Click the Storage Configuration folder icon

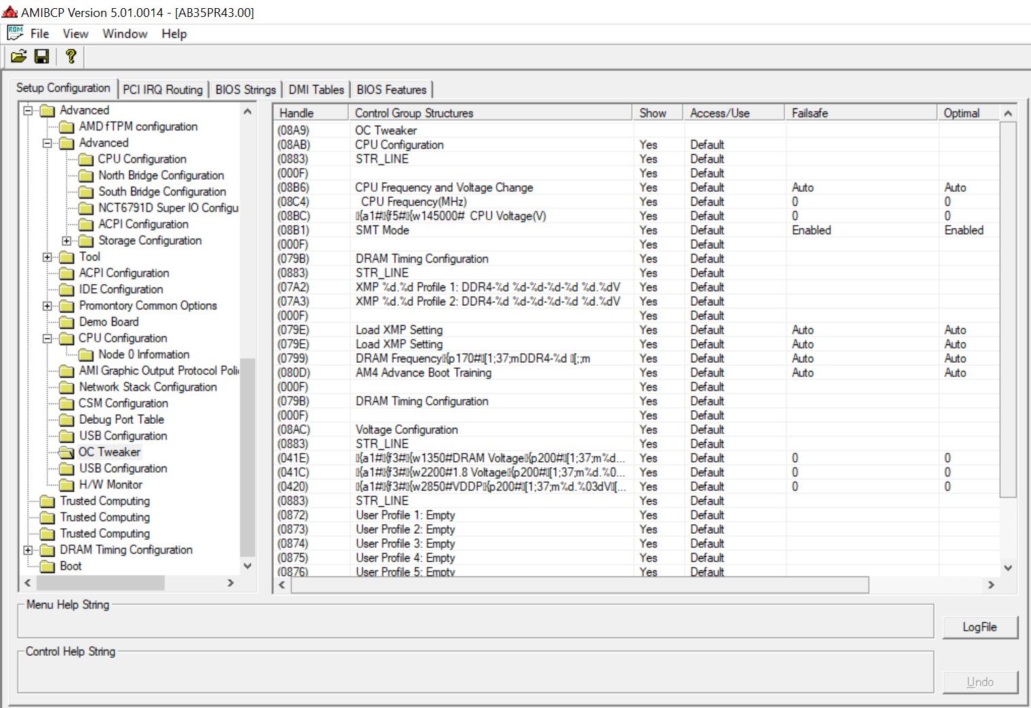(x=86, y=241)
